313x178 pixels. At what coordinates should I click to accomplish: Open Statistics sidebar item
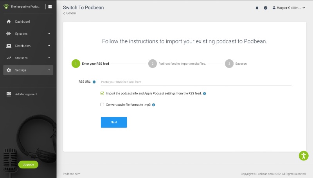pyautogui.click(x=28, y=58)
